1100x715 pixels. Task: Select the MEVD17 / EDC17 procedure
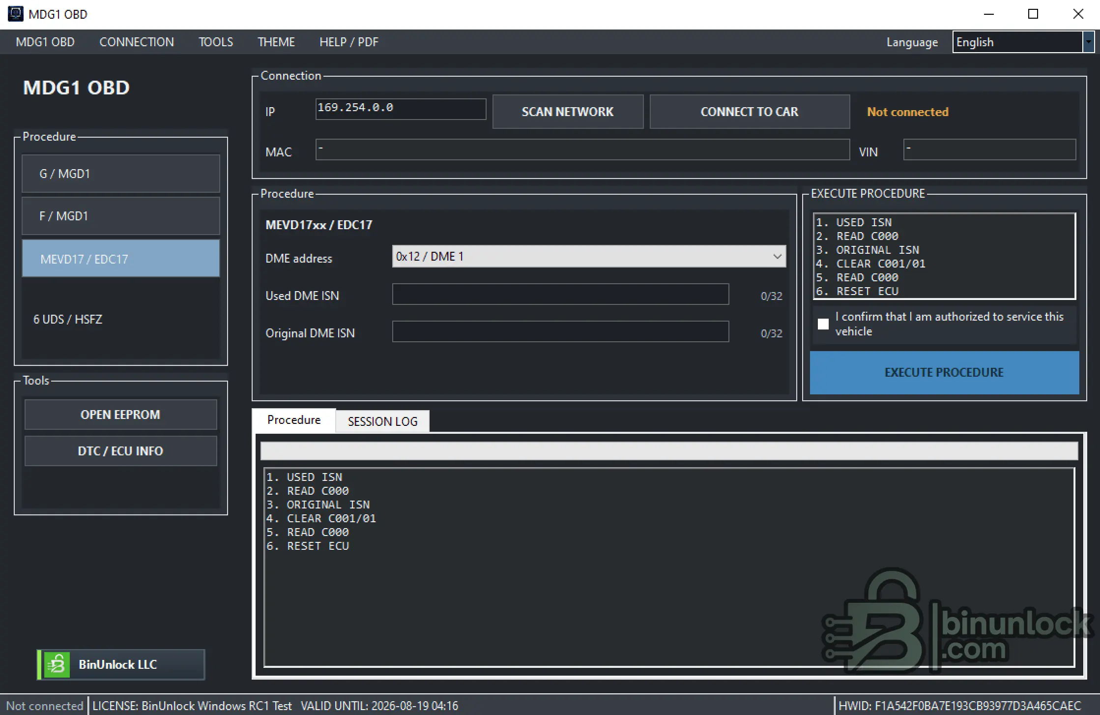tap(121, 259)
